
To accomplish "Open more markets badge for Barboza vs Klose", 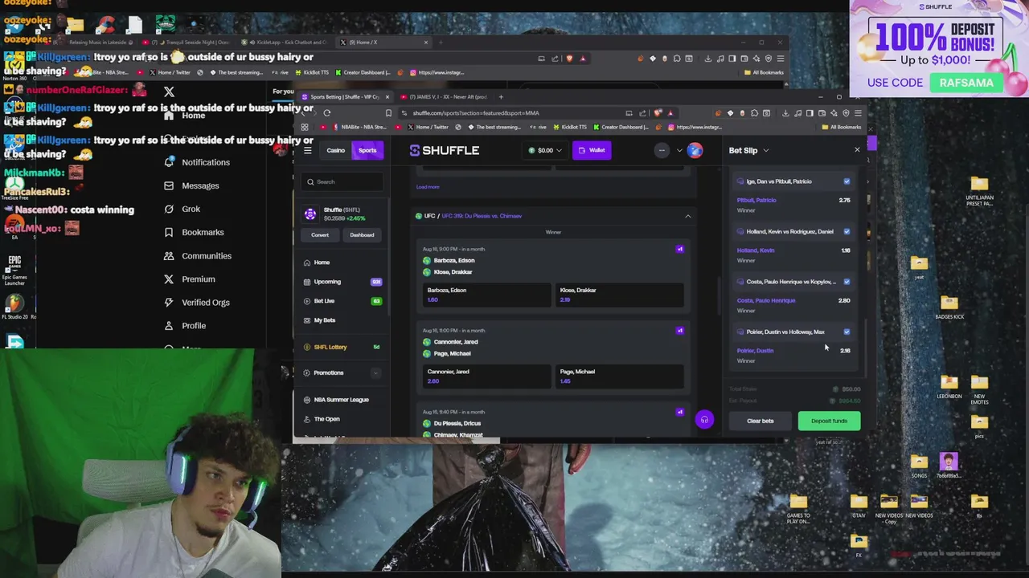I will [680, 249].
